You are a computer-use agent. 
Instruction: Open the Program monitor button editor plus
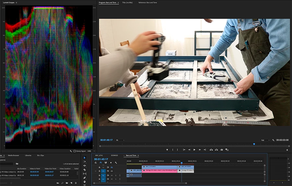(287, 150)
